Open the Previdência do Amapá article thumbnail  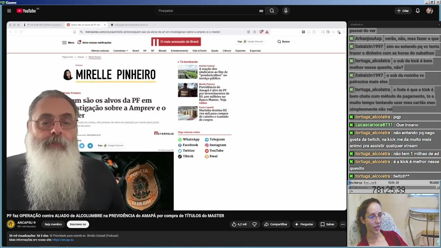pyautogui.click(x=188, y=90)
